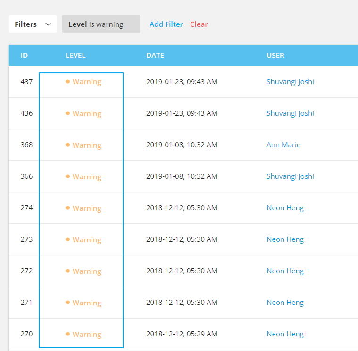Select the 2018-12-12, 05:29 AM date cell
The width and height of the screenshot is (358, 351).
click(x=182, y=334)
